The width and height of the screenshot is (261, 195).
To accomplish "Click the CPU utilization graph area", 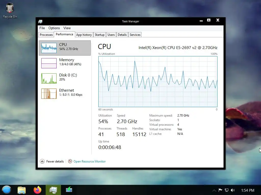I will click(158, 82).
